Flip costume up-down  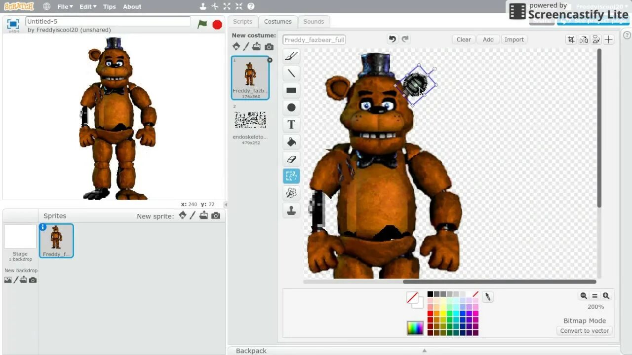(596, 39)
